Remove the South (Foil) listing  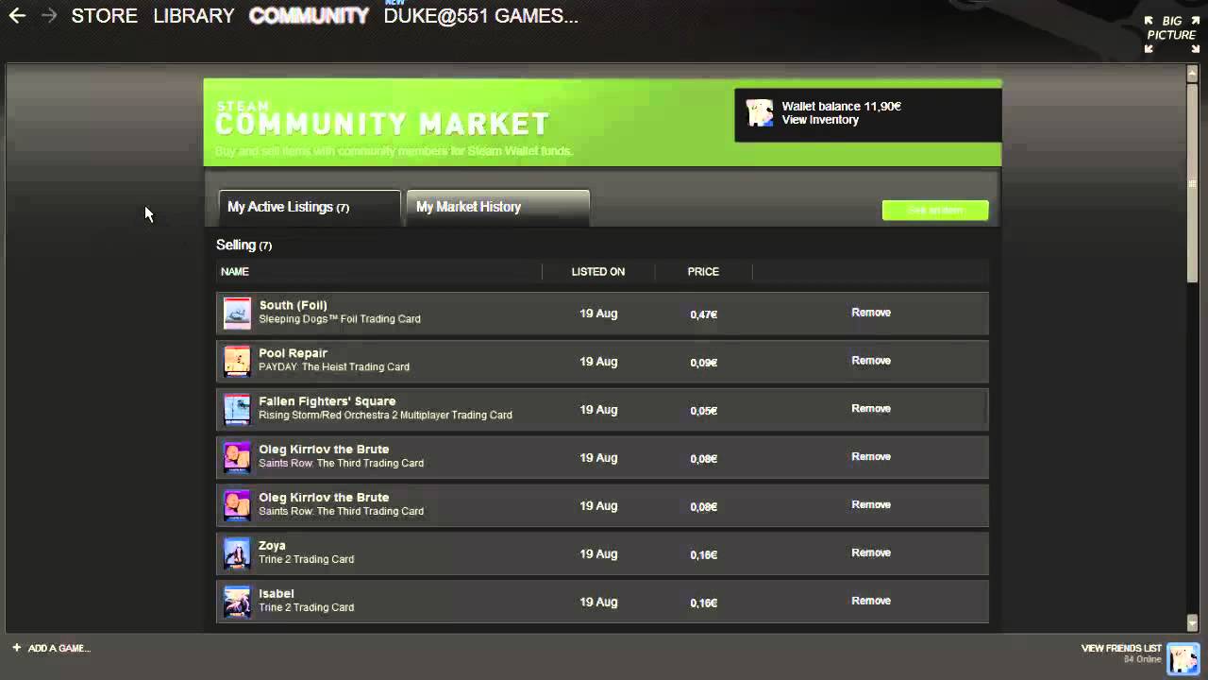pos(871,313)
